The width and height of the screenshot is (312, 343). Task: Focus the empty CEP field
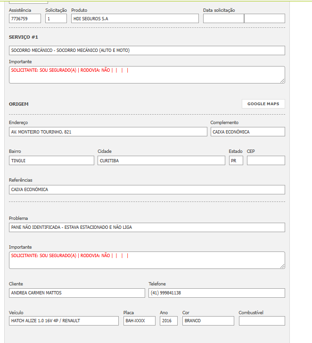[x=266, y=160]
